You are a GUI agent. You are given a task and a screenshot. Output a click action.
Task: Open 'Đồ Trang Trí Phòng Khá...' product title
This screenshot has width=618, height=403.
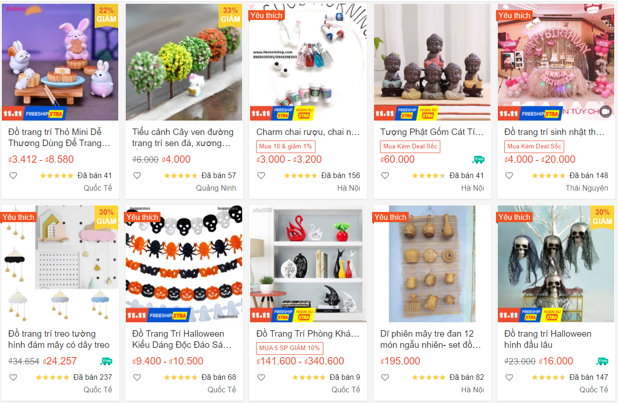[x=308, y=334]
